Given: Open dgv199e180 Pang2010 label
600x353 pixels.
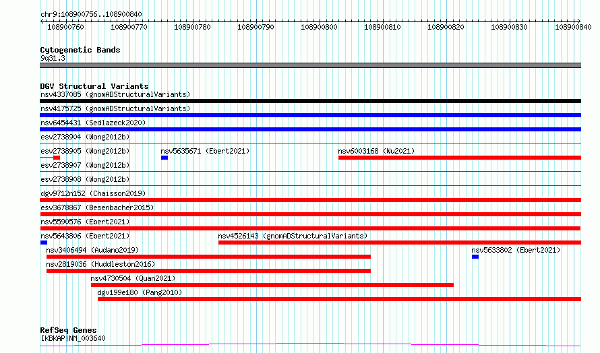Looking at the screenshot, I should 140,292.
